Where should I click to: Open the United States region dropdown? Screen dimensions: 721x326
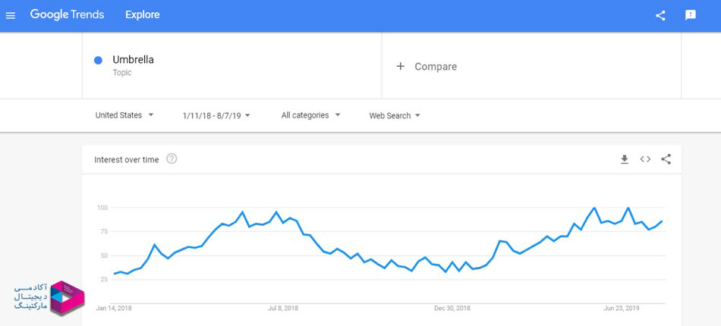[124, 115]
